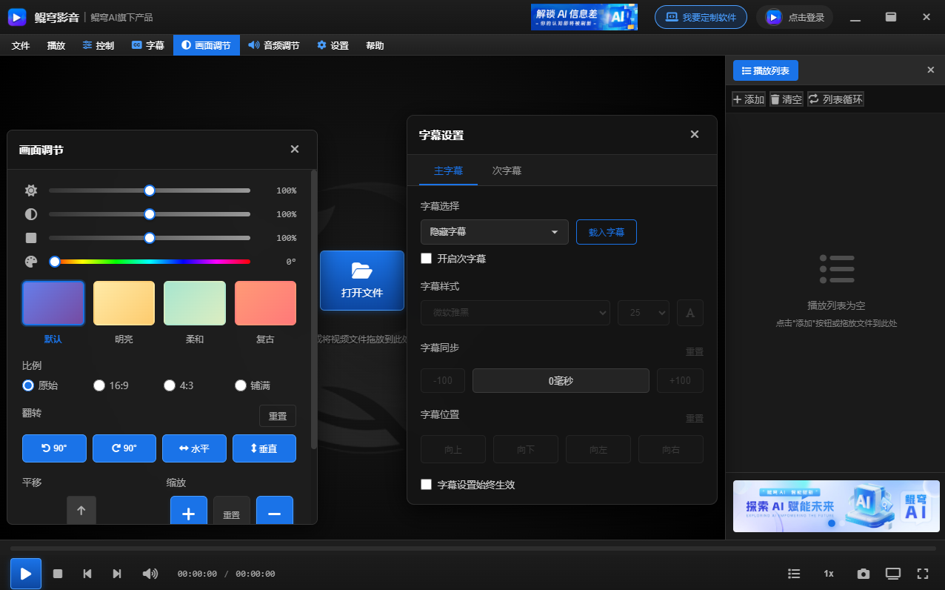Switch to the 次字幕 tab
This screenshot has height=590, width=945.
(x=507, y=170)
